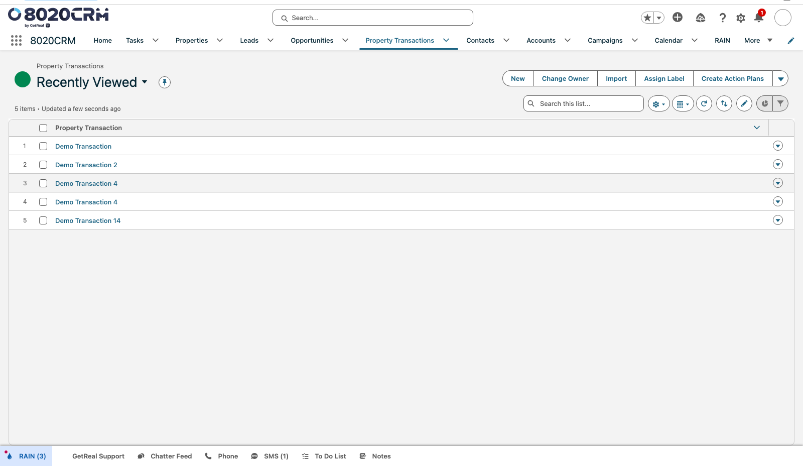Open GetReal Support in utility bar
Viewport: 803px width, 466px height.
(98, 456)
